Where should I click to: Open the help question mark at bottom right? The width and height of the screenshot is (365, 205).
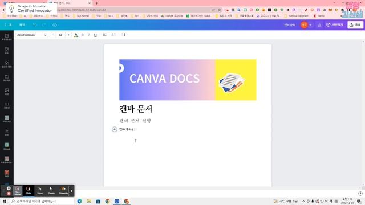point(360,194)
